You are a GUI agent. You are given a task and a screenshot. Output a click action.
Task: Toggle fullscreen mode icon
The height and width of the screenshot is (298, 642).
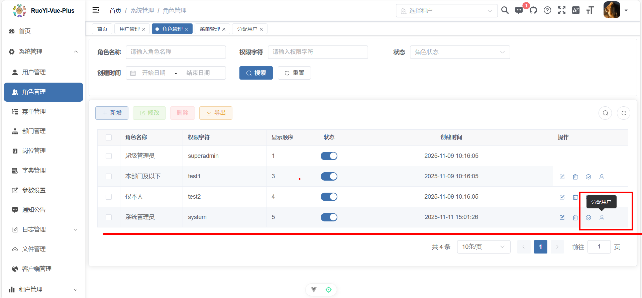click(562, 10)
